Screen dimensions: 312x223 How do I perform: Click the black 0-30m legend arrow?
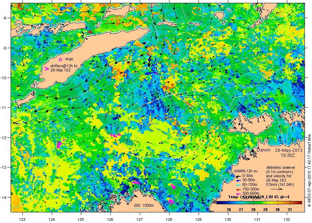238,176
